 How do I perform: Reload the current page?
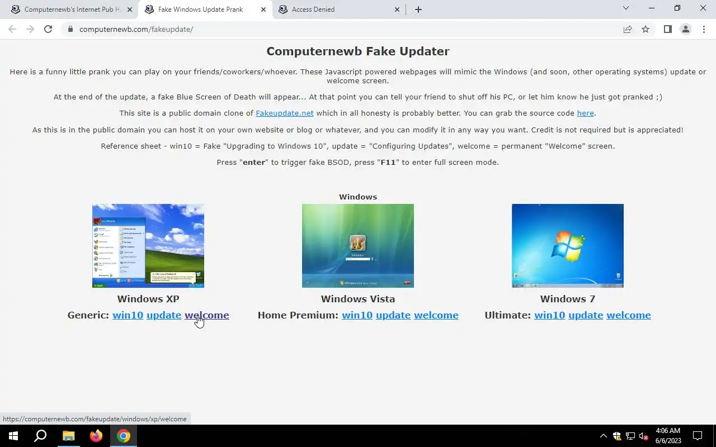click(x=48, y=29)
